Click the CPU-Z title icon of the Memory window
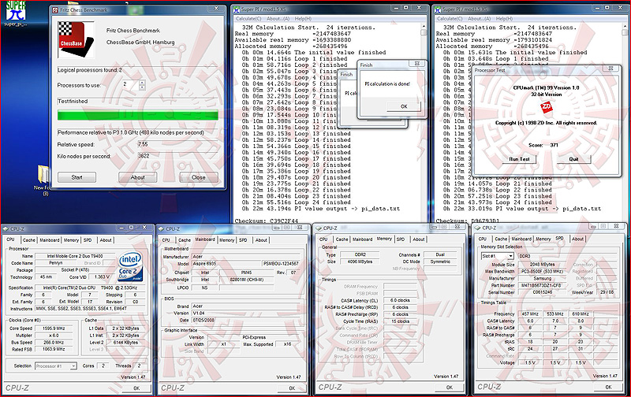Screen dimensions: 631x397 pyautogui.click(x=319, y=228)
